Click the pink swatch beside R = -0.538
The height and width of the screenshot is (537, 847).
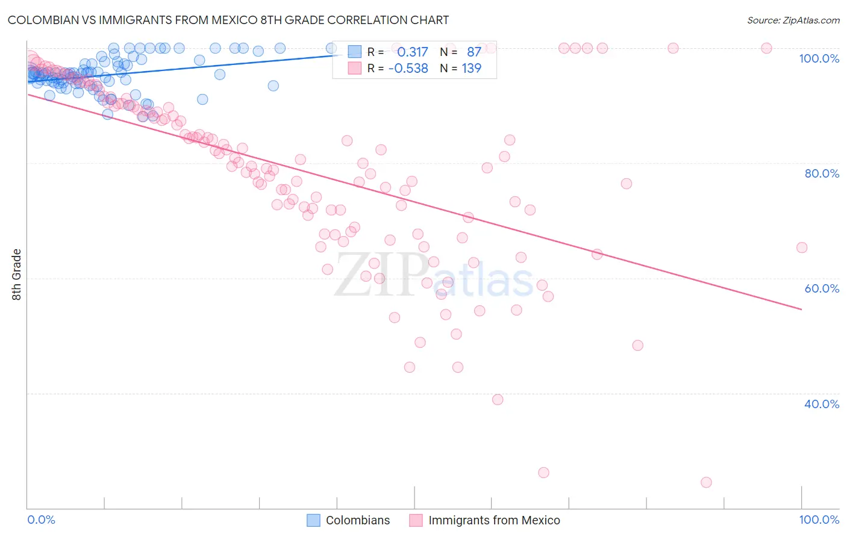pos(355,68)
